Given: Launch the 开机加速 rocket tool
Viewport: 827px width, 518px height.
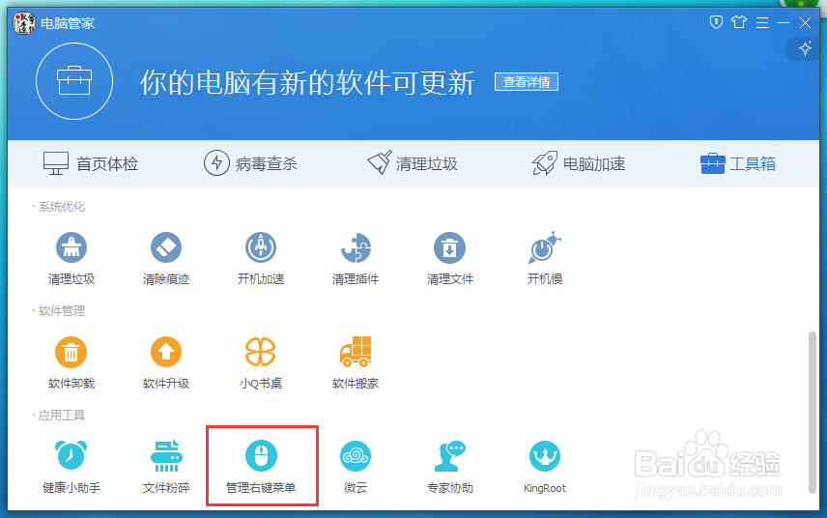Looking at the screenshot, I should pos(261,247).
